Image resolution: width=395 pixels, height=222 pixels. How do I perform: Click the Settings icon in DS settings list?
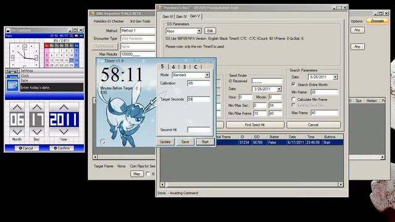pos(12,71)
